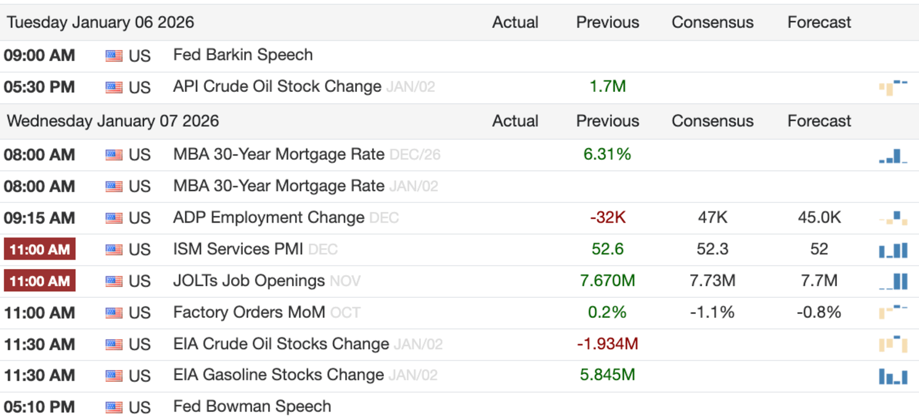Open ISM Services PMI event details

[x=238, y=249]
